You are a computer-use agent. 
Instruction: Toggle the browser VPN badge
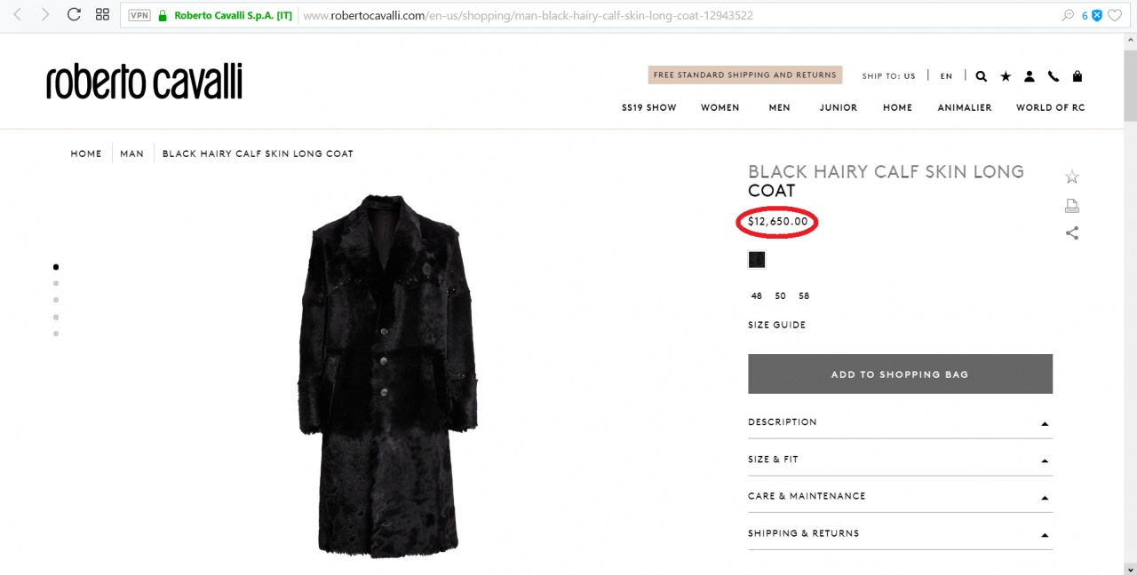pos(139,15)
